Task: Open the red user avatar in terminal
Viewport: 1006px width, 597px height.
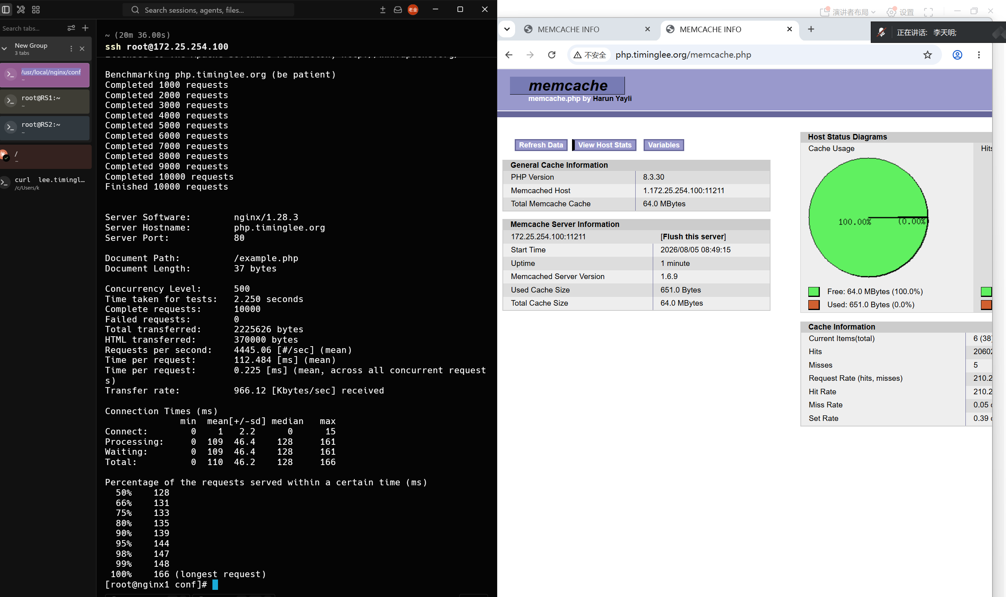Action: 413,10
